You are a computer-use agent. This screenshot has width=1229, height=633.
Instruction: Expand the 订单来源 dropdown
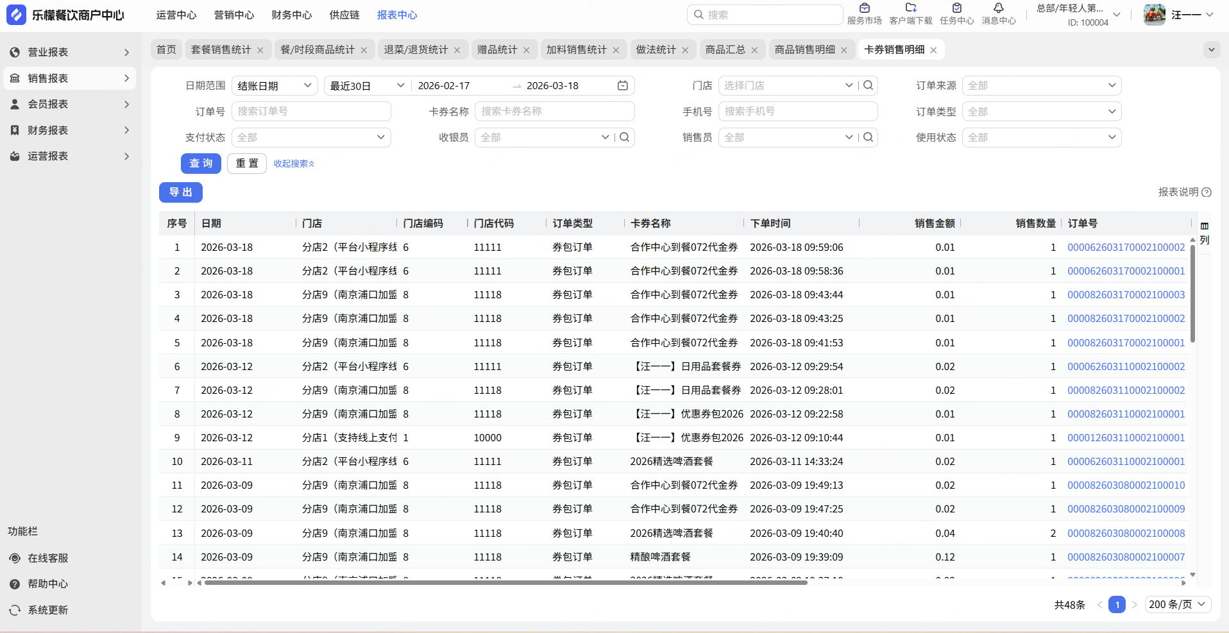click(1041, 85)
